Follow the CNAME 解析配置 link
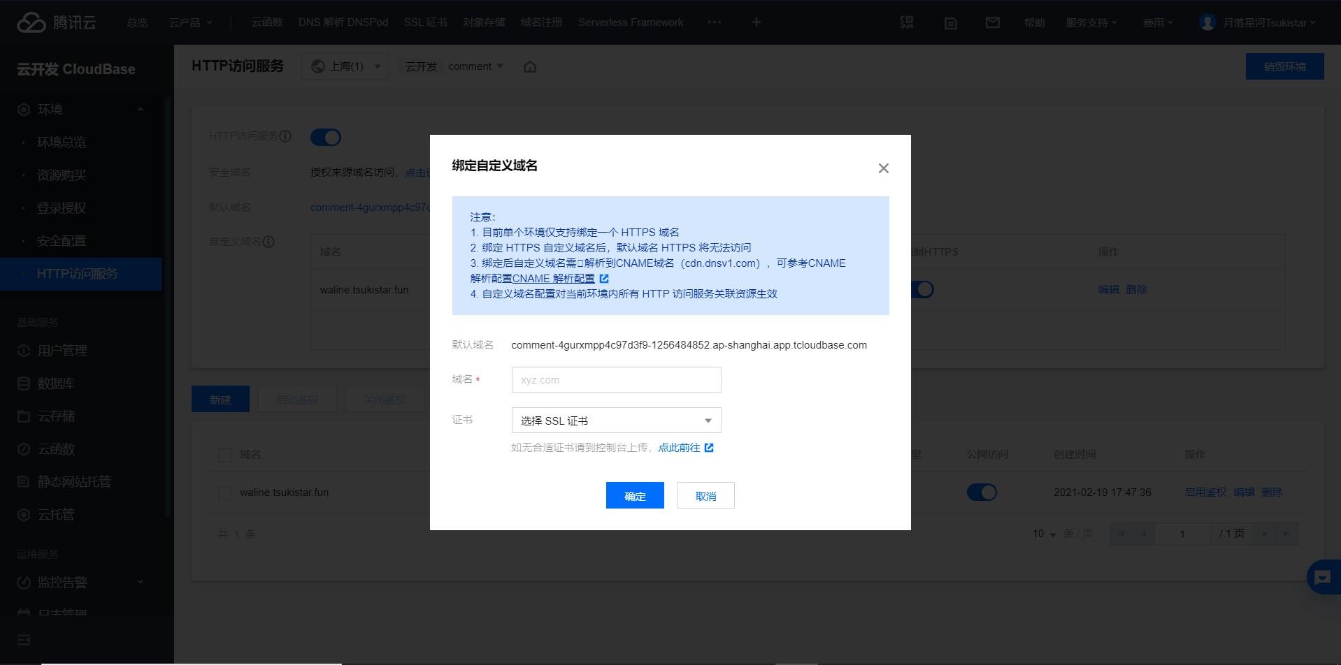Viewport: 1341px width, 665px height. 553,279
